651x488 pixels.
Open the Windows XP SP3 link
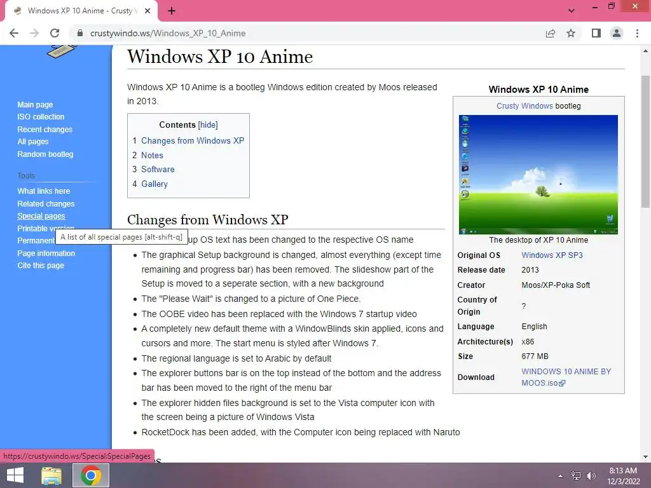coord(552,255)
